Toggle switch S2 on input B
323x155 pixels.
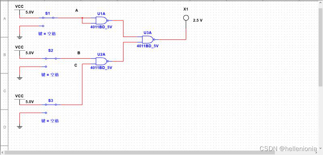(x=51, y=58)
